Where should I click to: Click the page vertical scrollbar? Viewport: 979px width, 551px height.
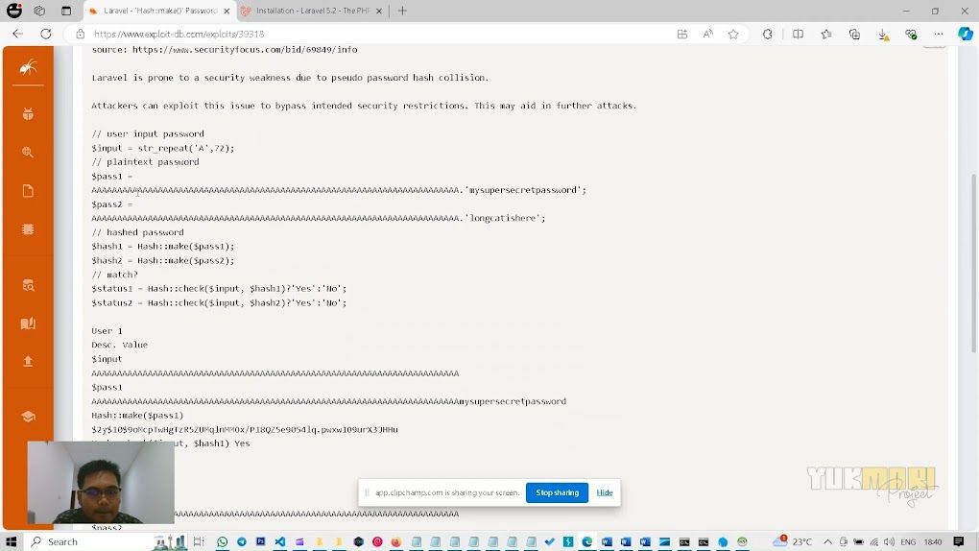point(974,262)
